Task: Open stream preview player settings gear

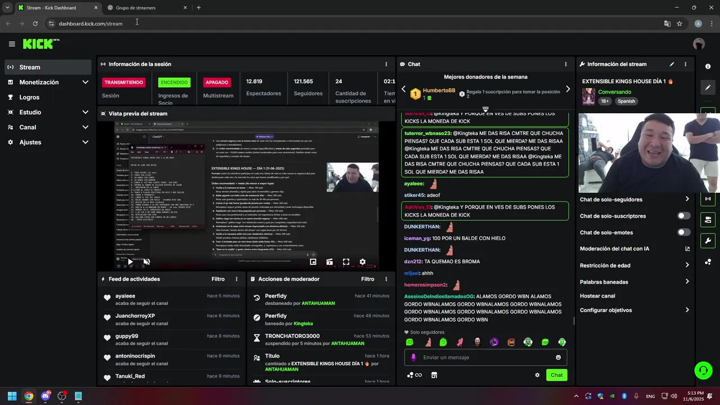Action: pyautogui.click(x=362, y=262)
